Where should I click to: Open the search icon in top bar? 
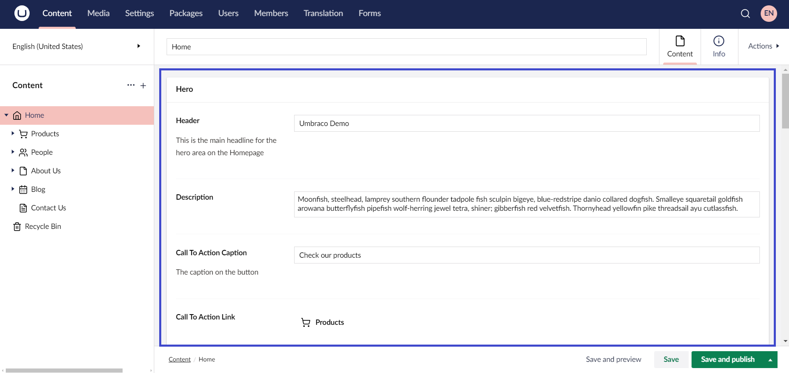745,13
